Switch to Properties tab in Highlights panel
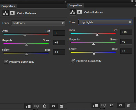 (75, 5)
